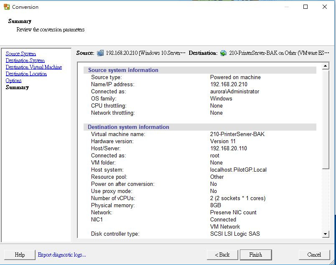Click the destination VM icon
Screen dimensions: 336x265
coord(223,53)
